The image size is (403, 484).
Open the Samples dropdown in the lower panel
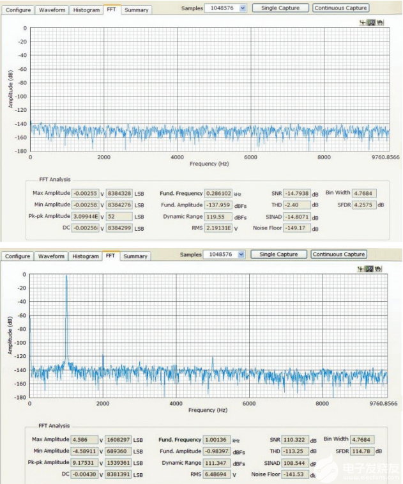coord(241,254)
